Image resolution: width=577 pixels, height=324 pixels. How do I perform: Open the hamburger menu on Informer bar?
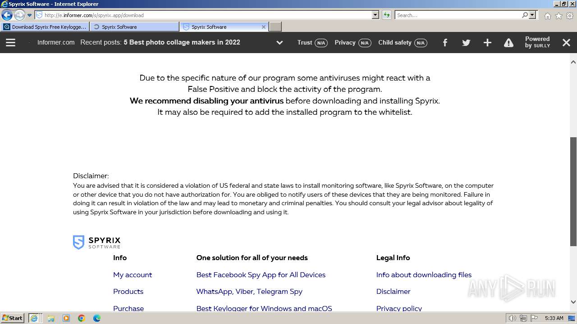coord(10,42)
